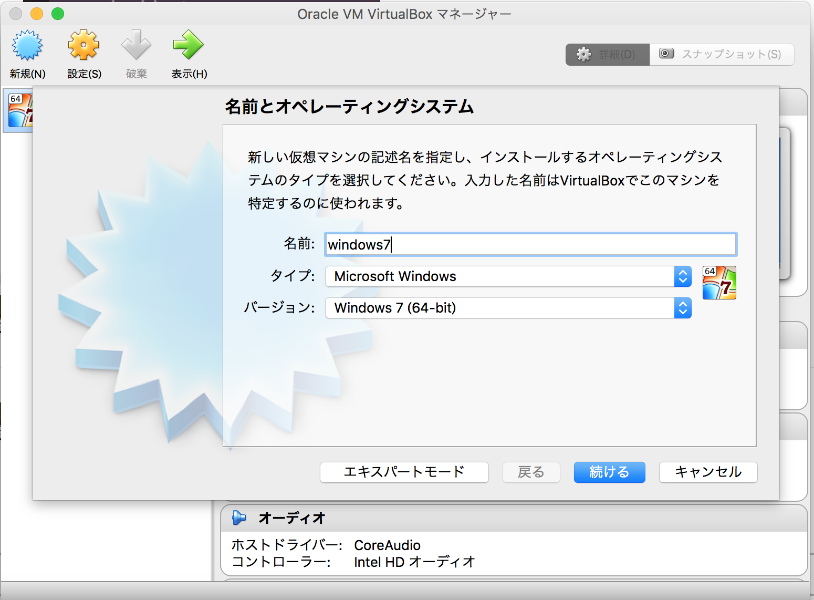Click the green zoom window button
The image size is (814, 600).
(58, 14)
